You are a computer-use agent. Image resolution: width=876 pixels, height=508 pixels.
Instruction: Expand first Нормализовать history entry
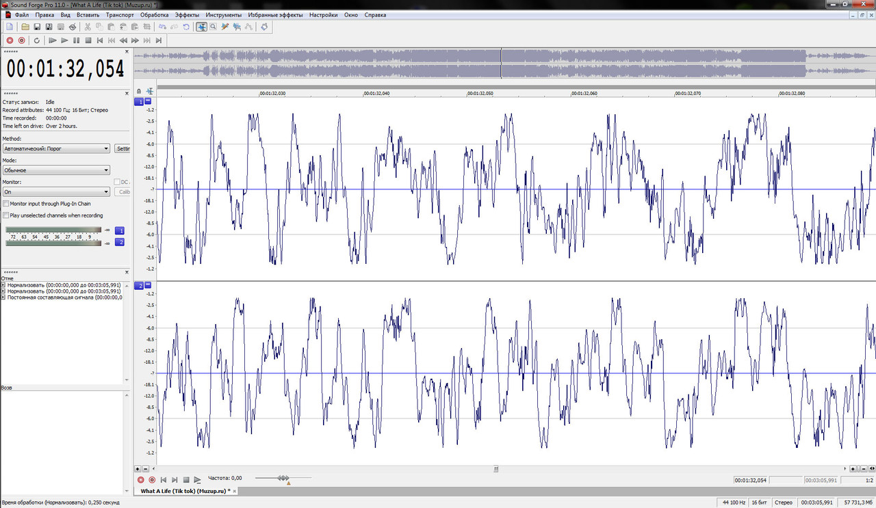pos(3,284)
